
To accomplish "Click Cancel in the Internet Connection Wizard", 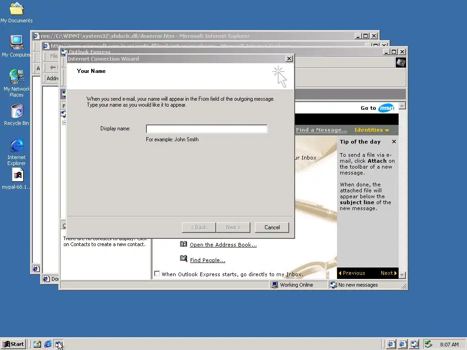I will click(x=272, y=227).
